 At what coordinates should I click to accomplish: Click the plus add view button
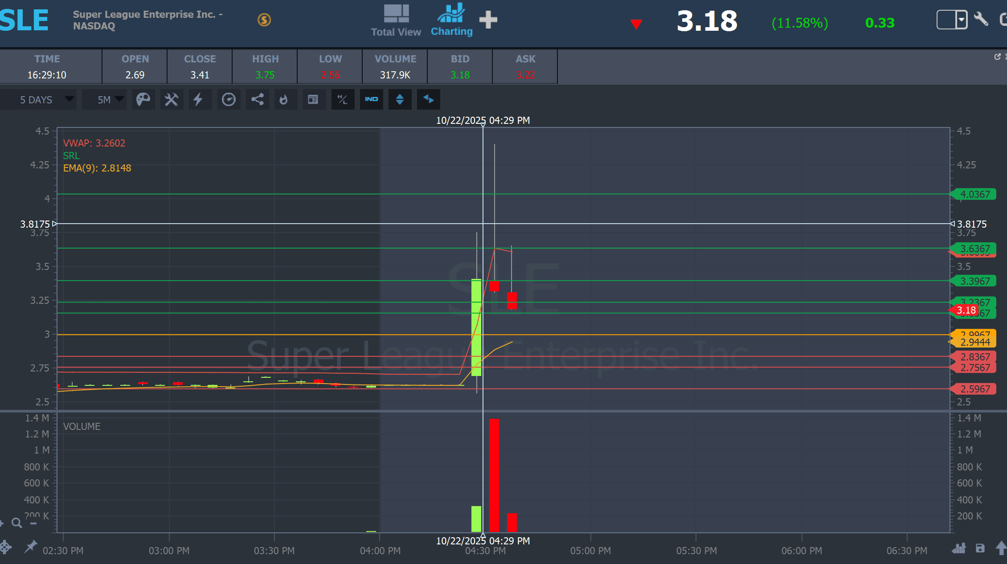pyautogui.click(x=488, y=20)
